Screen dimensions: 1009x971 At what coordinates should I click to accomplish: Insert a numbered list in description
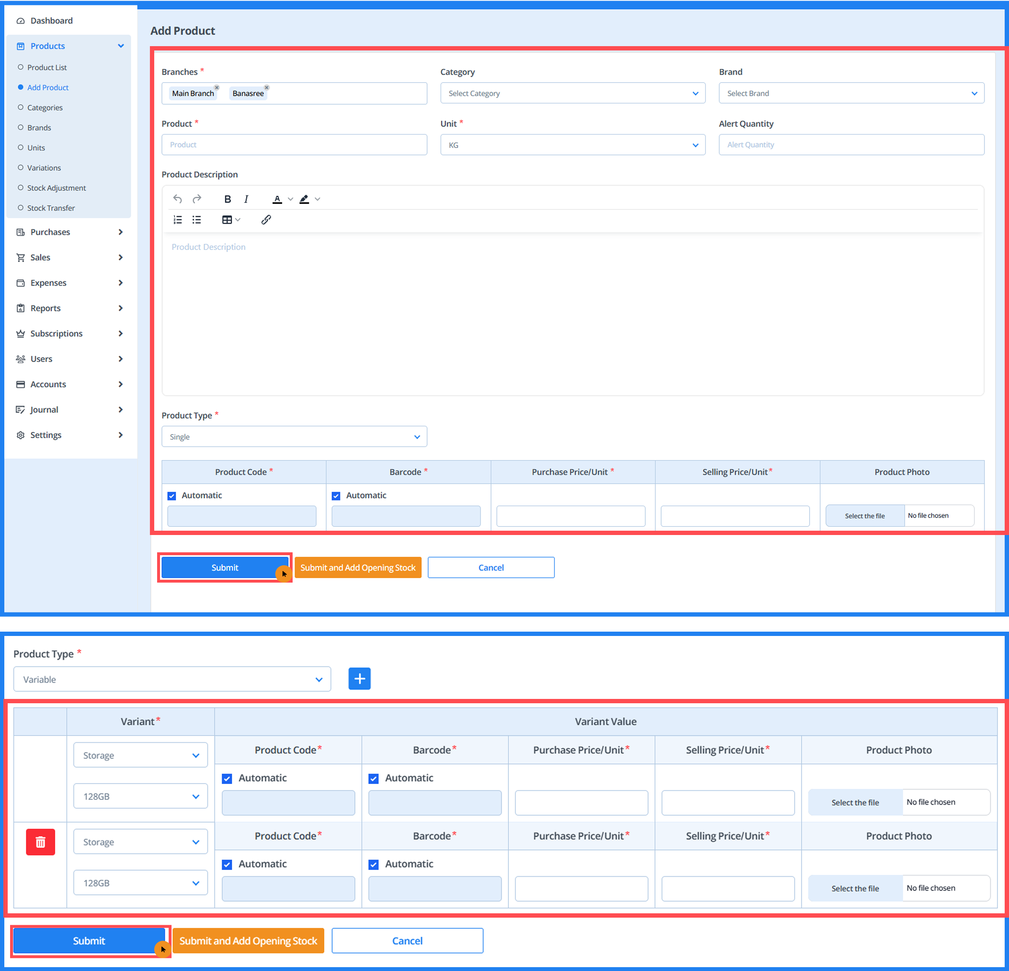[x=178, y=220]
